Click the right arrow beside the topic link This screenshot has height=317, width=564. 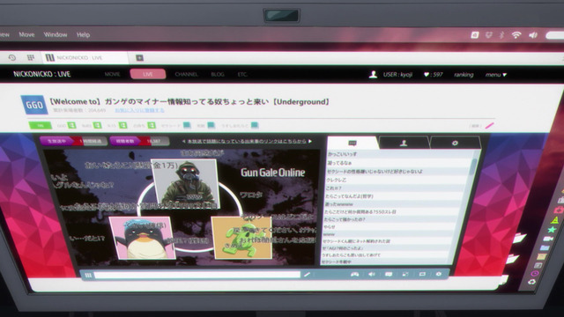tap(310, 141)
